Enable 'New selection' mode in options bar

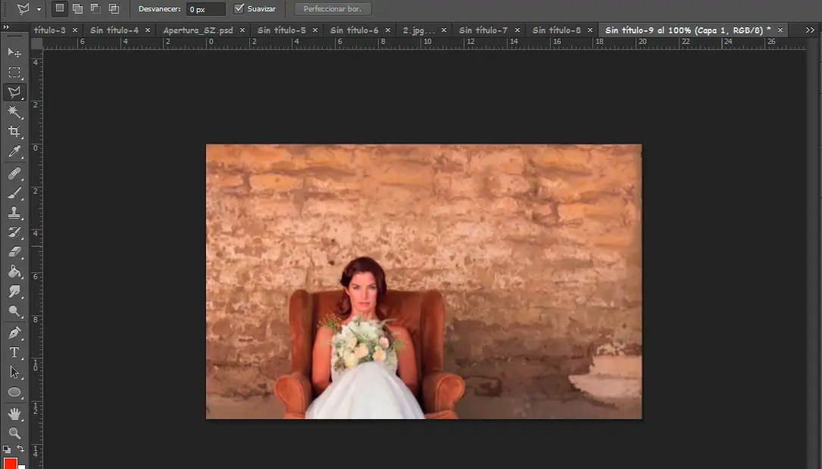[x=60, y=9]
